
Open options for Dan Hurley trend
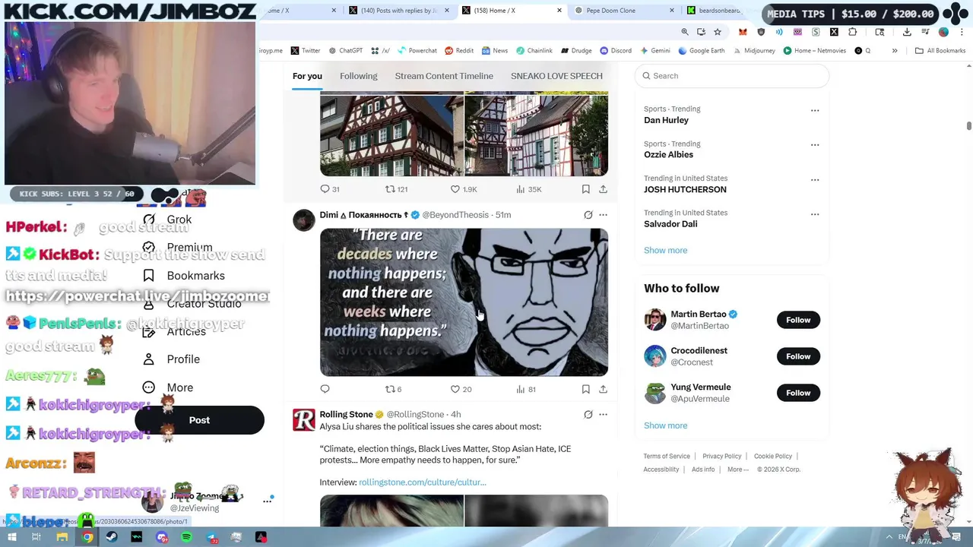[x=815, y=111]
